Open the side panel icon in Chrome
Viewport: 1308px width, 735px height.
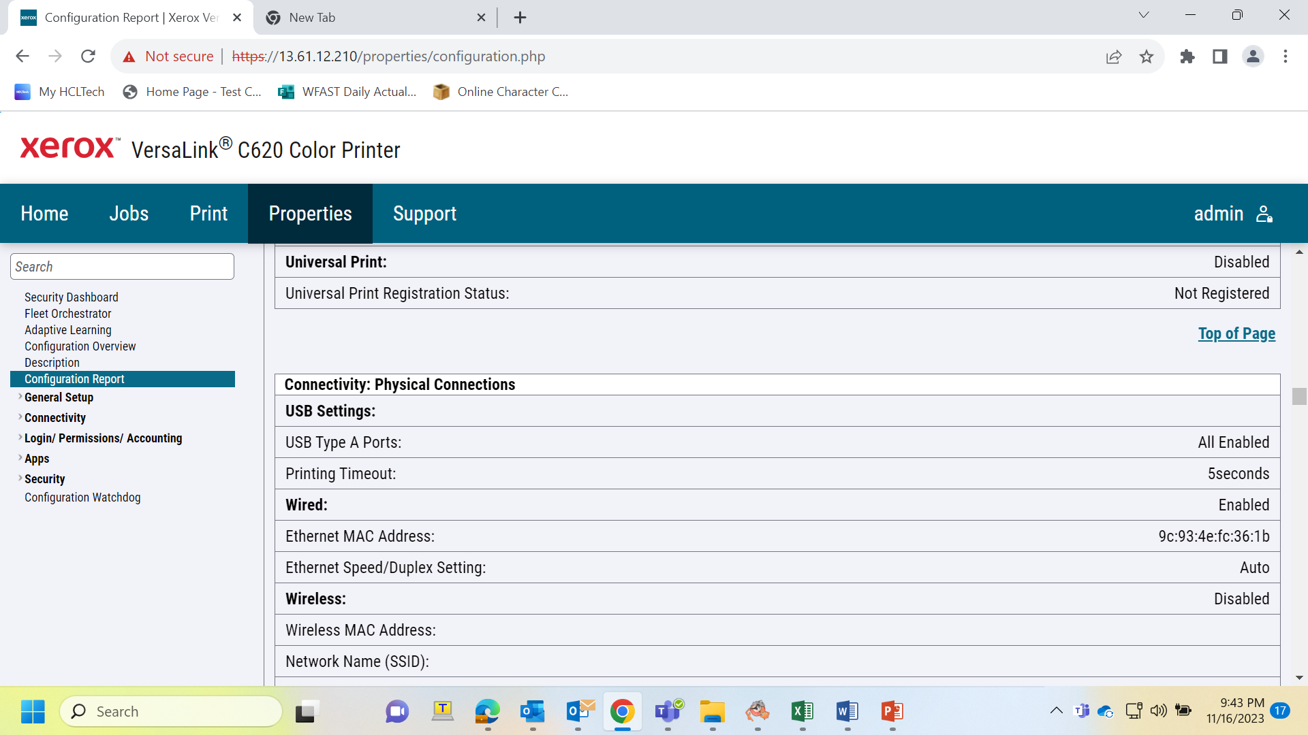(1220, 56)
